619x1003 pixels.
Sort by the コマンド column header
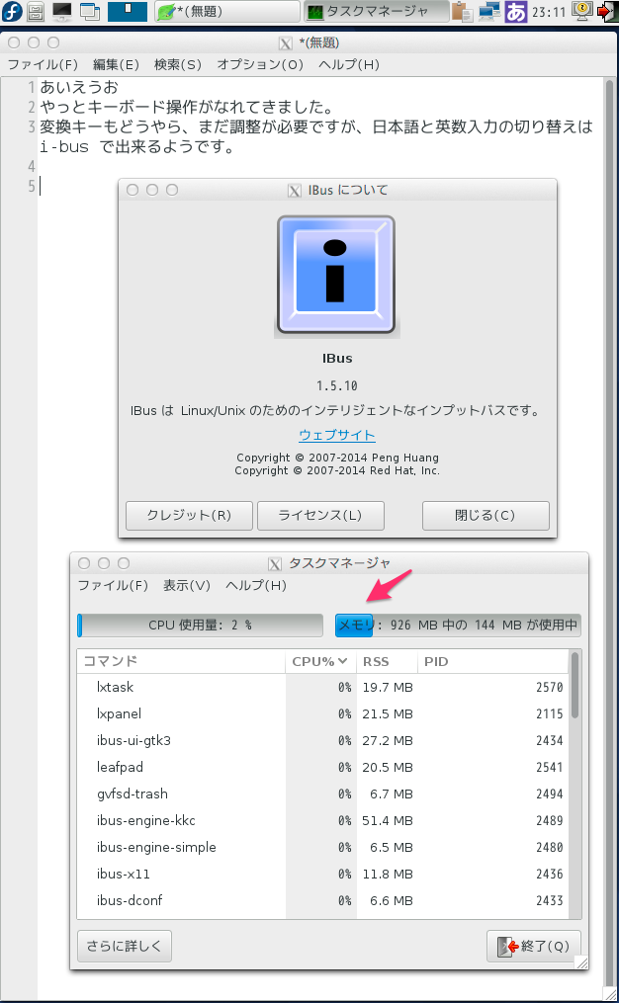point(181,661)
